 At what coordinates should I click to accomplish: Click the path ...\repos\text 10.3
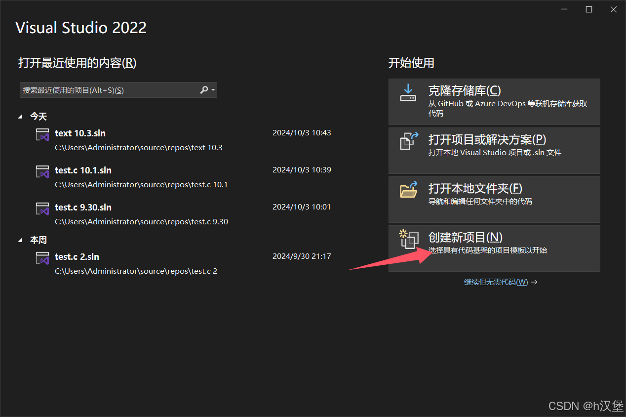139,148
